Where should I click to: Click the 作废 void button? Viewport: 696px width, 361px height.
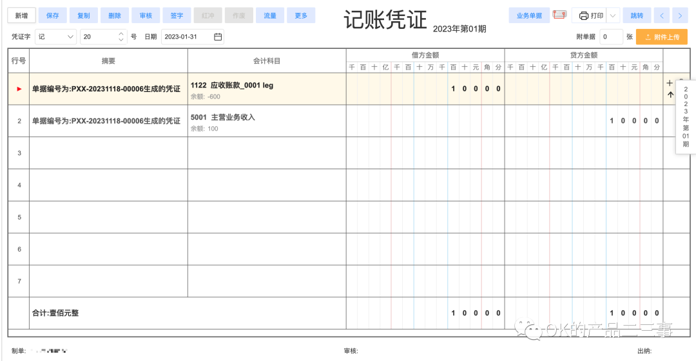[239, 15]
